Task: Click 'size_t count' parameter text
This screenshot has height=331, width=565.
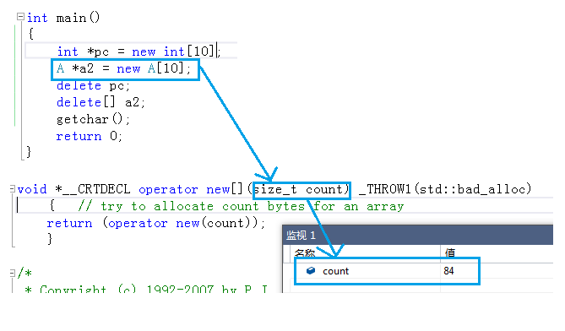Action: tap(298, 189)
